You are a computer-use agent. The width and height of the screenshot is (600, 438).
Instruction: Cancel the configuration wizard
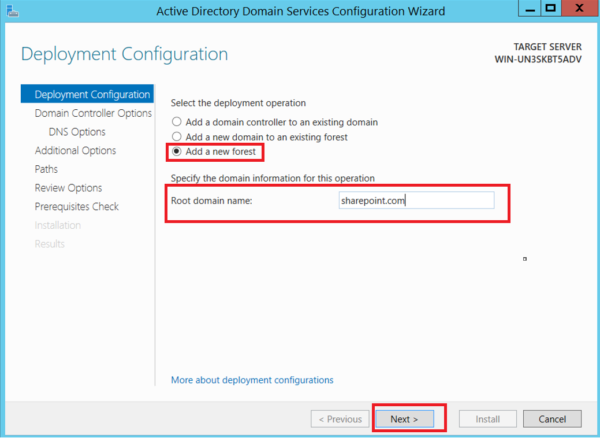coord(552,419)
